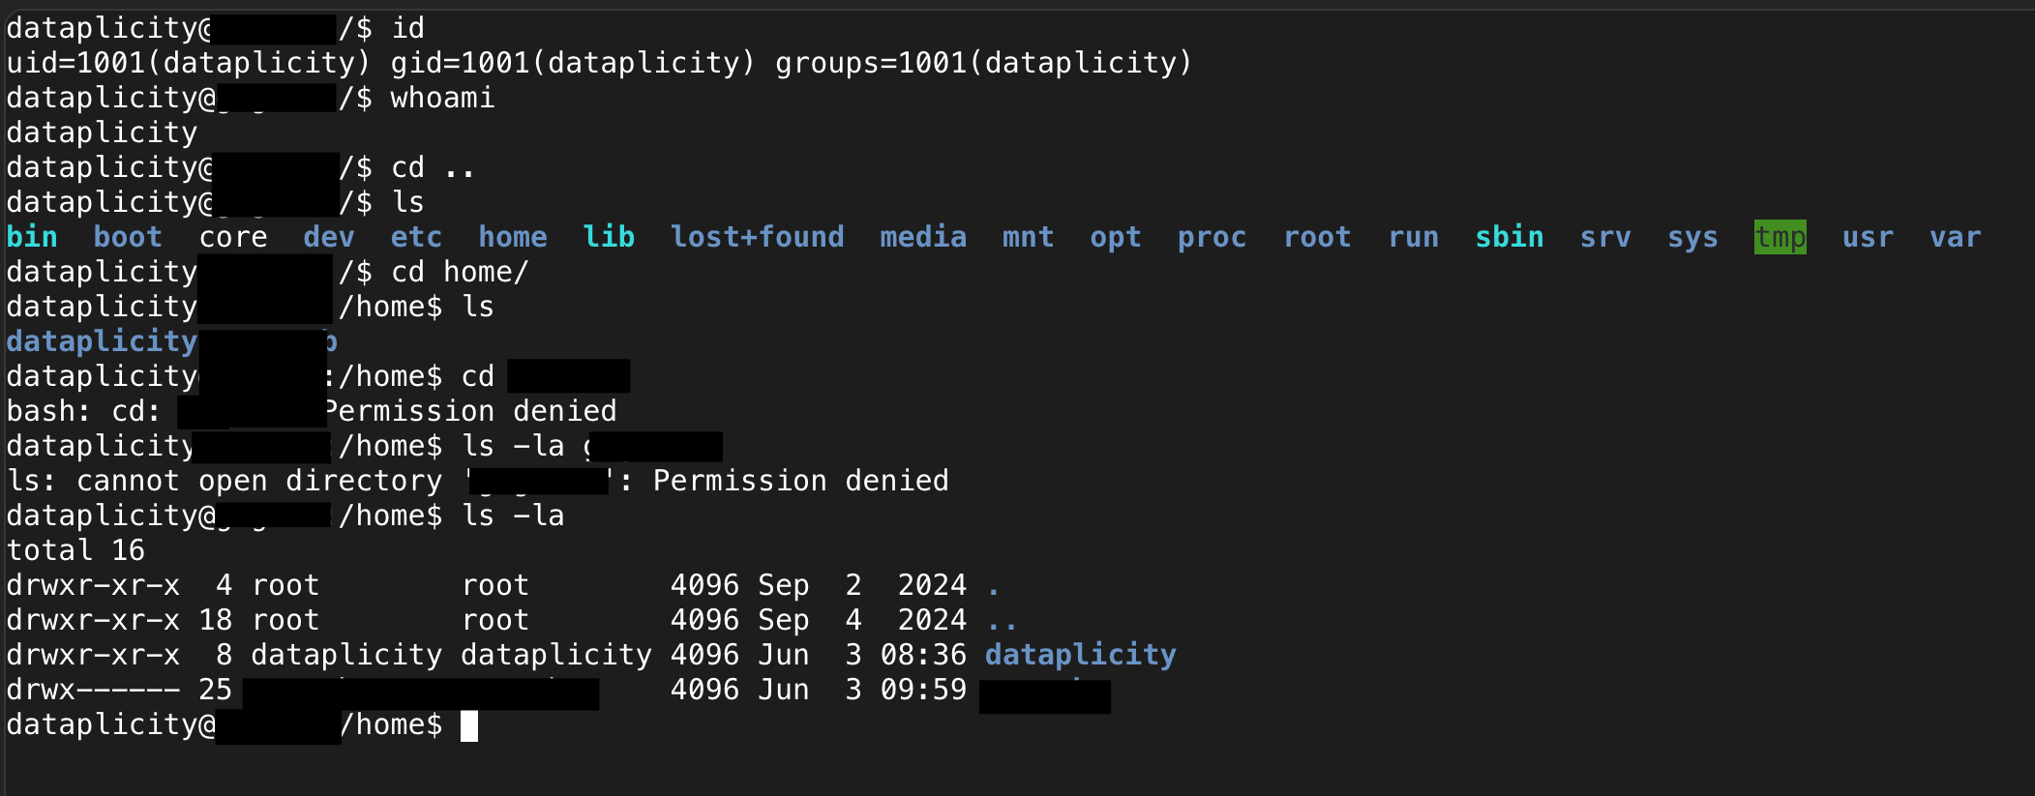This screenshot has width=2035, height=796.
Task: Click the 'uid=1001(dataplicity)' output text
Action: point(189,63)
